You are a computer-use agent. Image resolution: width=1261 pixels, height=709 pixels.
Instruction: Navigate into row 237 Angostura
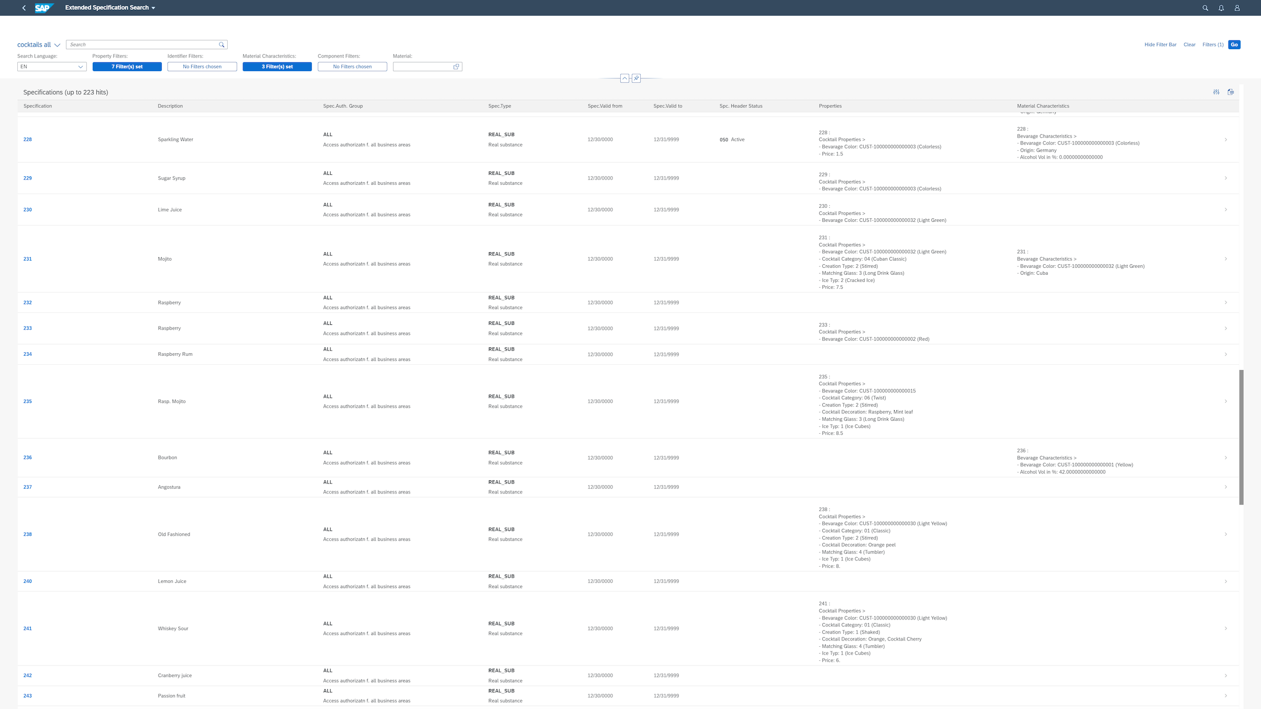(x=1225, y=487)
